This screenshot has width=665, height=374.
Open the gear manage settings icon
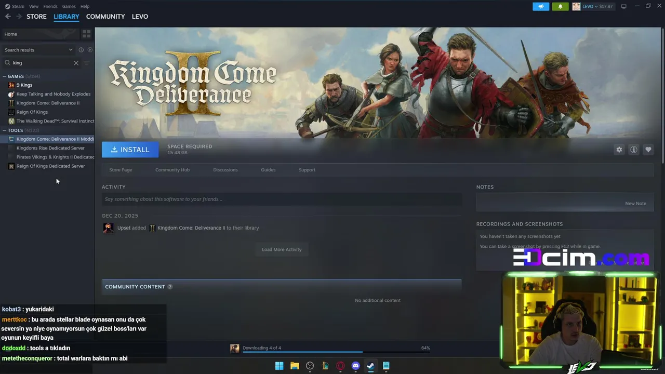click(x=619, y=150)
